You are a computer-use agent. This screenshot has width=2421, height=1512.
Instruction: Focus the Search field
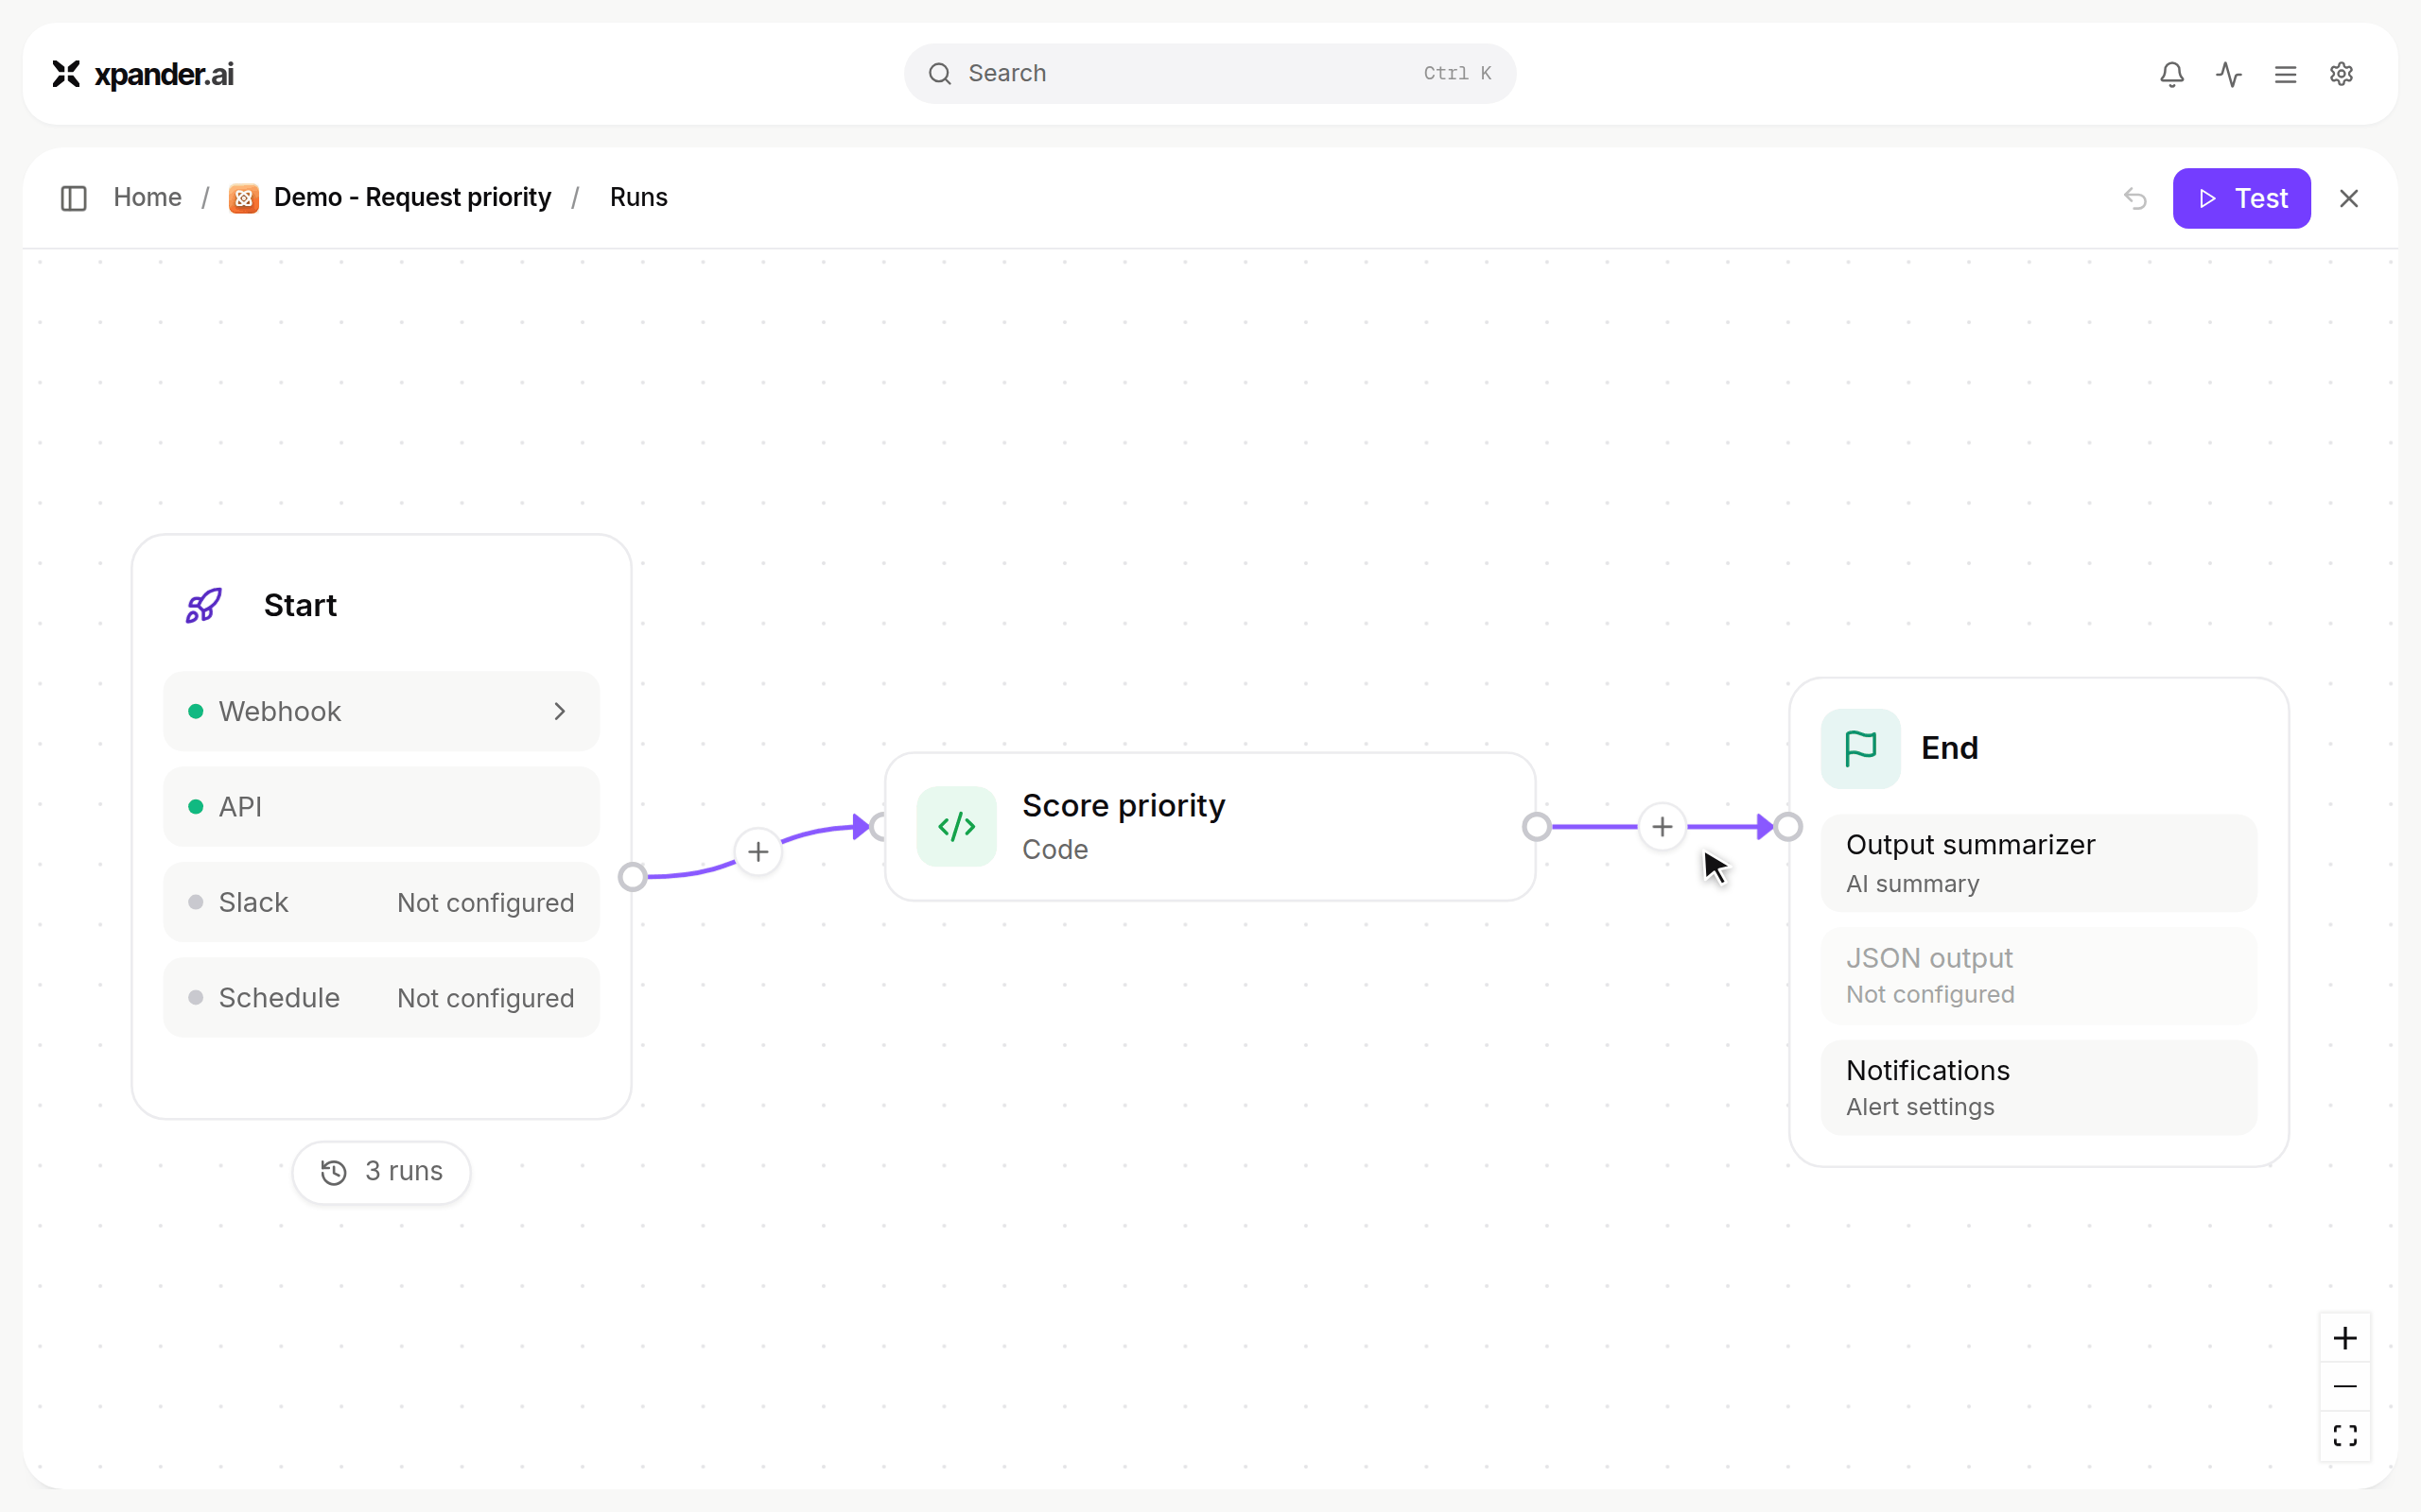click(x=1210, y=74)
